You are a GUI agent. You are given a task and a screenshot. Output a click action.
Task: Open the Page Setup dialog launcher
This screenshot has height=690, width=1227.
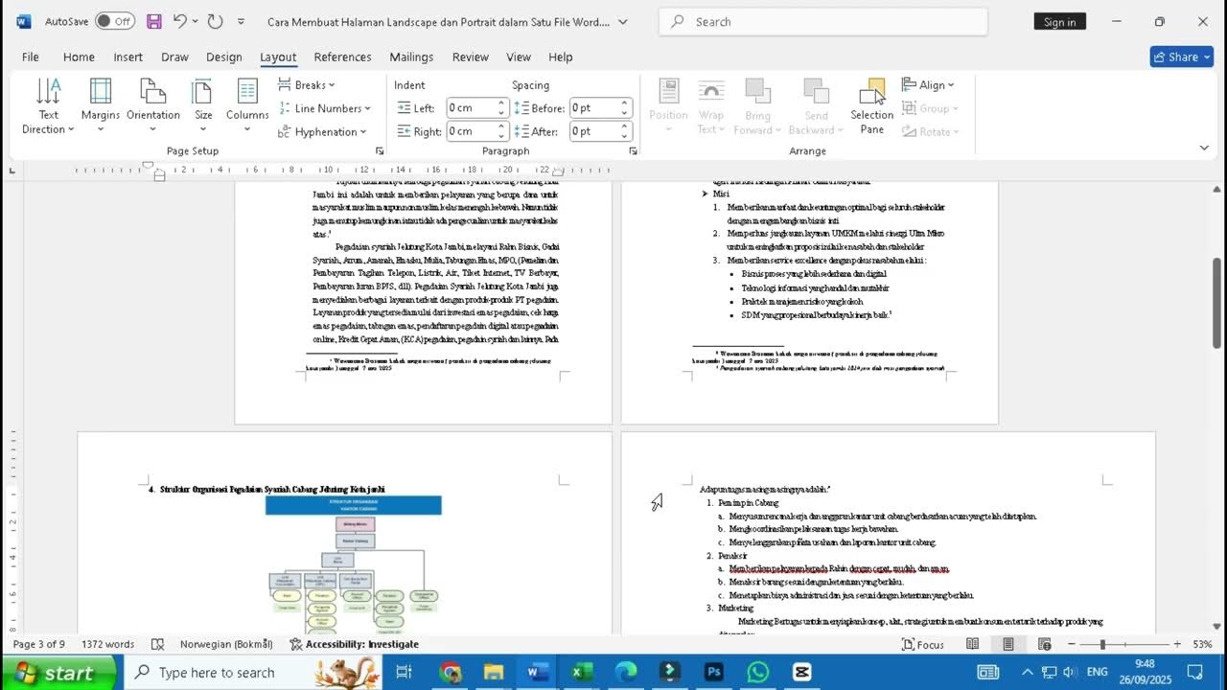tap(380, 151)
